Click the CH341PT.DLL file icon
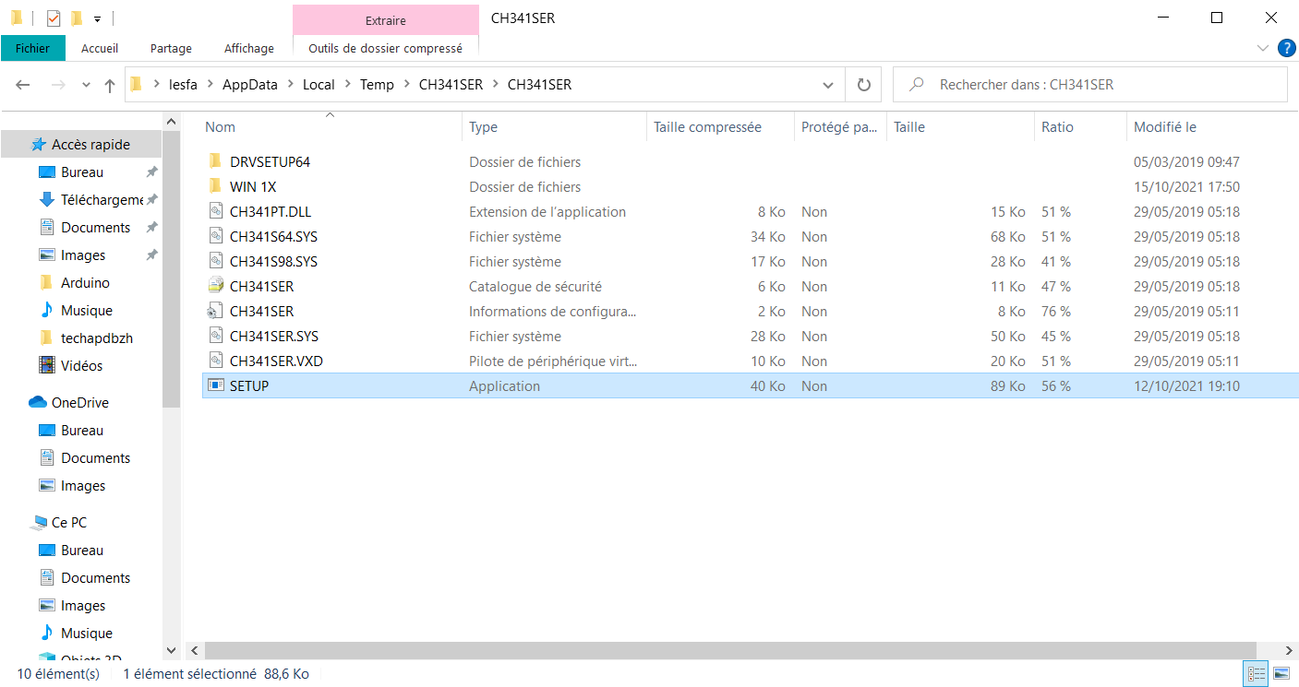Viewport: 1299px width, 687px height. click(216, 211)
